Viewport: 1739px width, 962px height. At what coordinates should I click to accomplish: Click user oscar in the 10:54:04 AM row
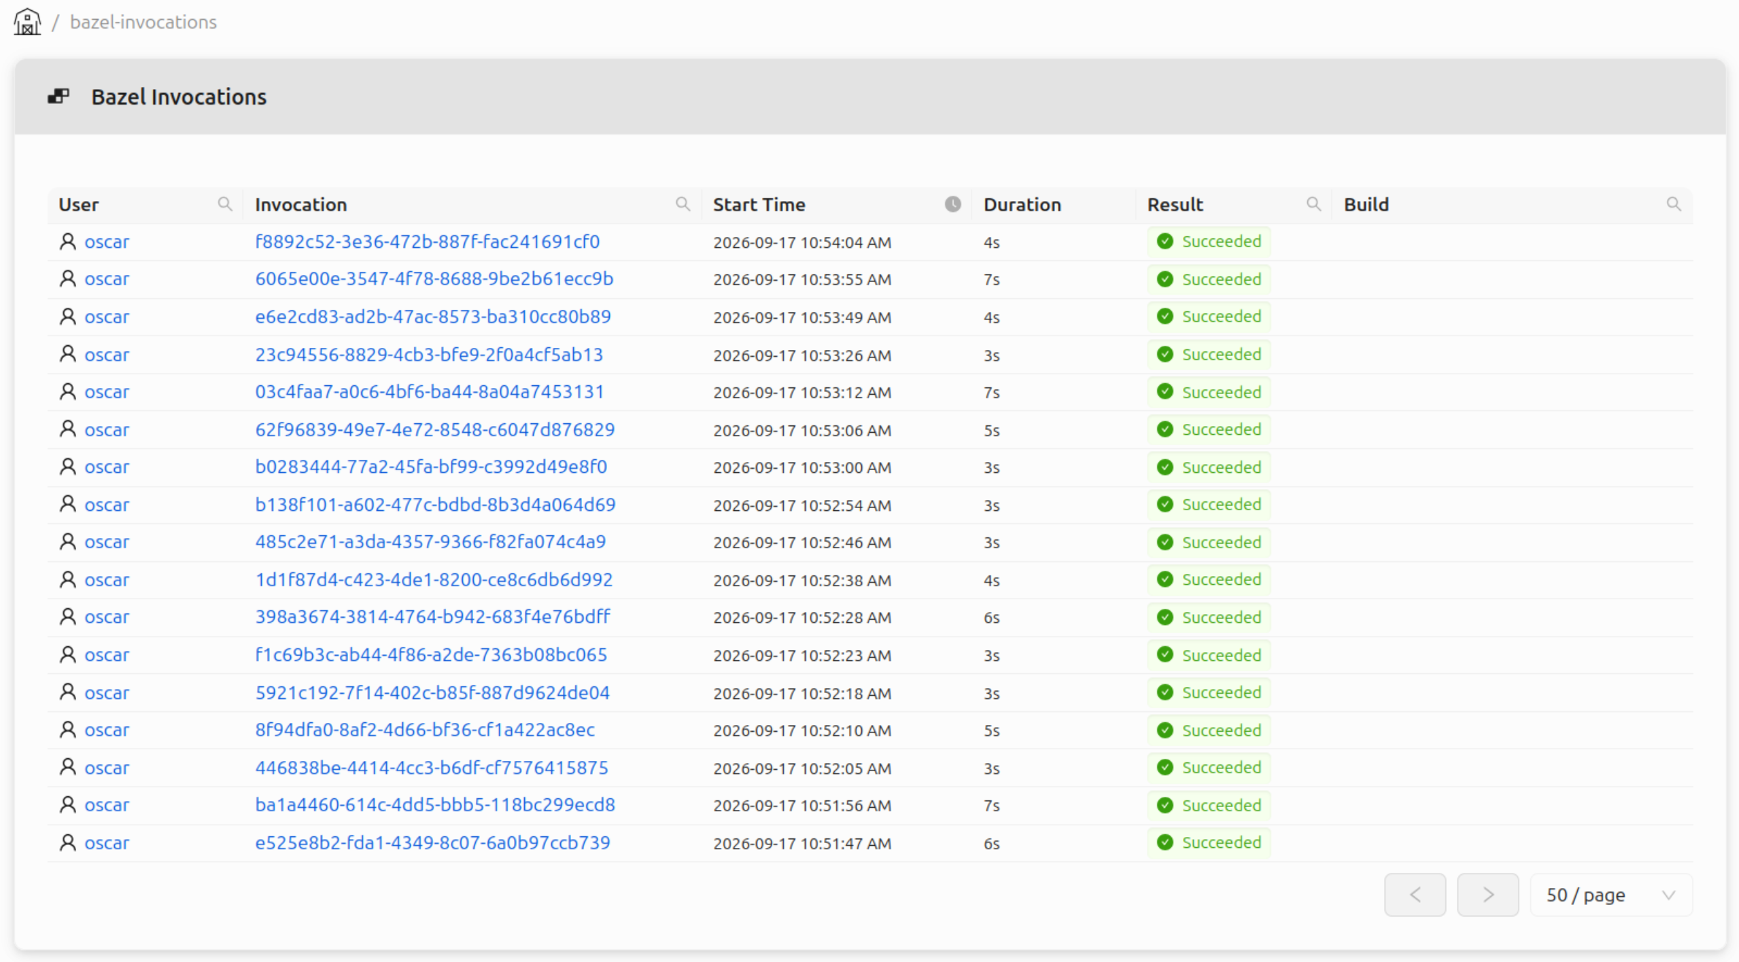[x=107, y=242]
